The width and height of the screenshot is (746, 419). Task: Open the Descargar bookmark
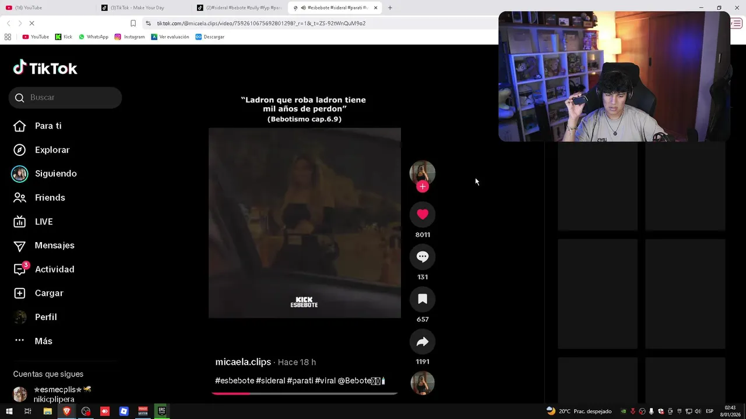[210, 37]
